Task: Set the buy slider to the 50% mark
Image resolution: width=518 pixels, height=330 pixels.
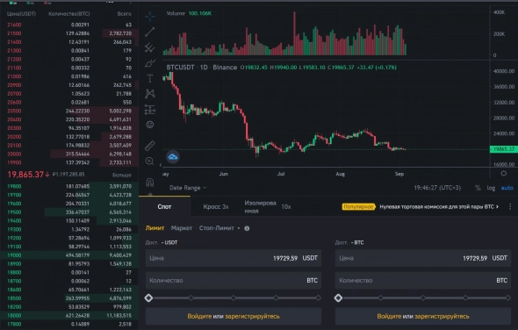Action: (234, 298)
